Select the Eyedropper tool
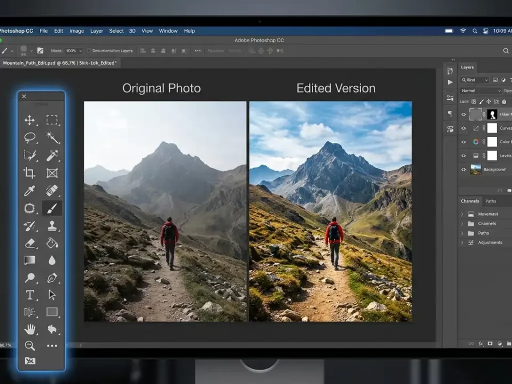 coord(30,190)
